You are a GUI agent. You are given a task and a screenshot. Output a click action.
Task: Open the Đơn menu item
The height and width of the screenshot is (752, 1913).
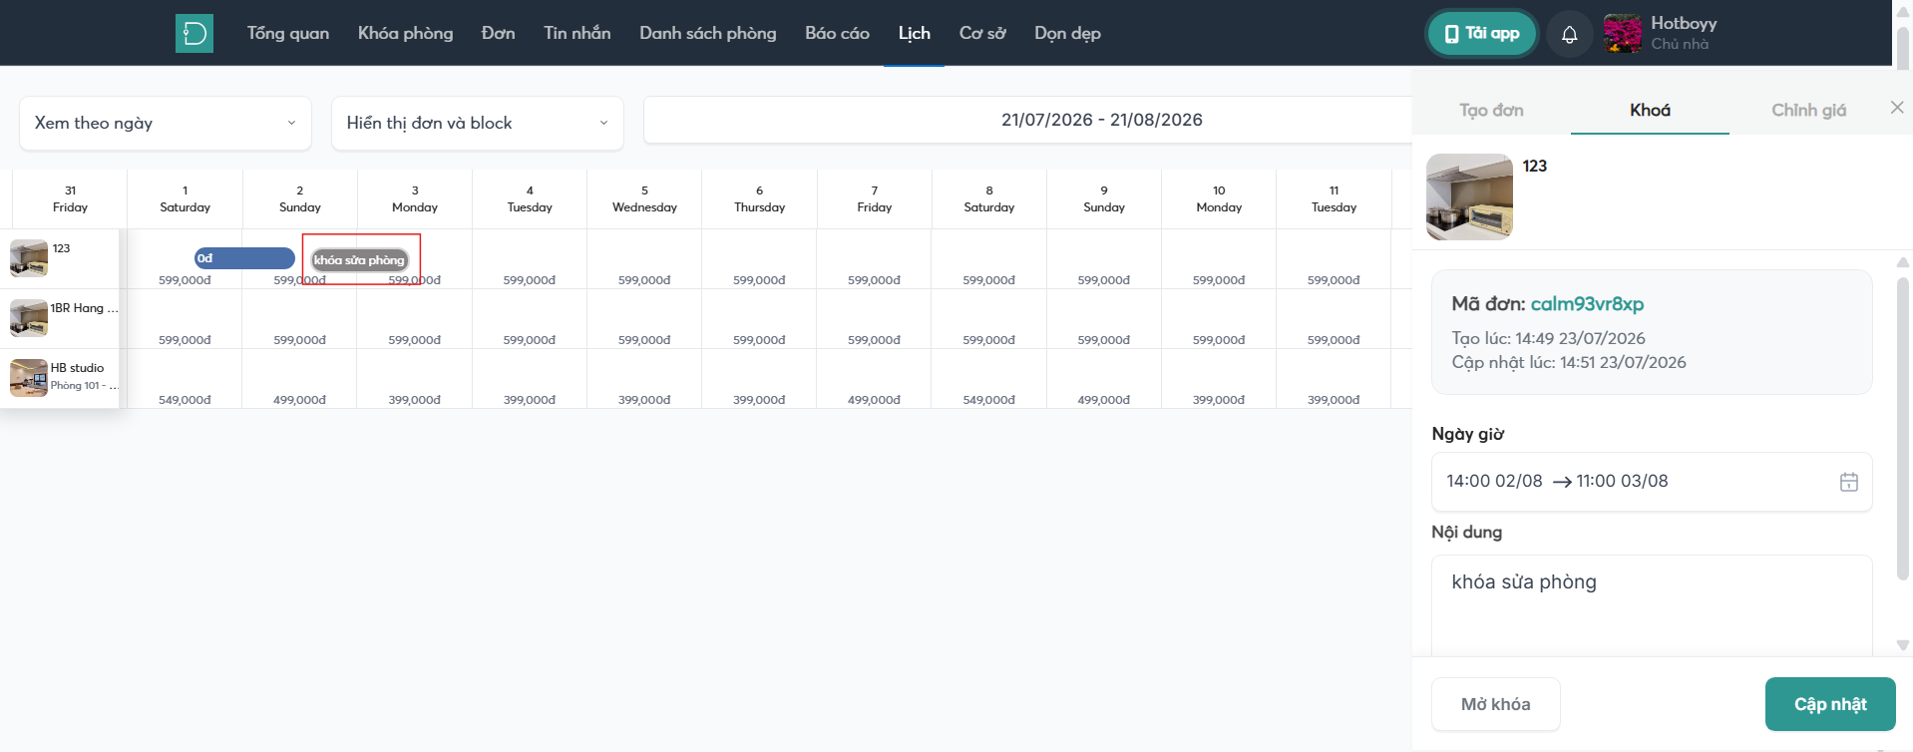coord(498,33)
